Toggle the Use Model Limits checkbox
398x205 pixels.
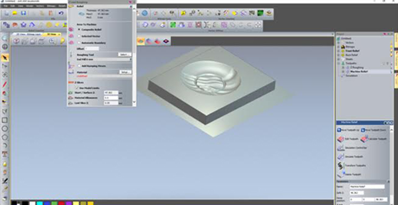click(x=77, y=88)
